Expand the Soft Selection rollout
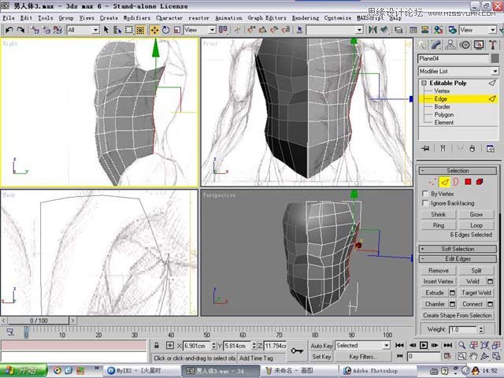 coord(458,249)
